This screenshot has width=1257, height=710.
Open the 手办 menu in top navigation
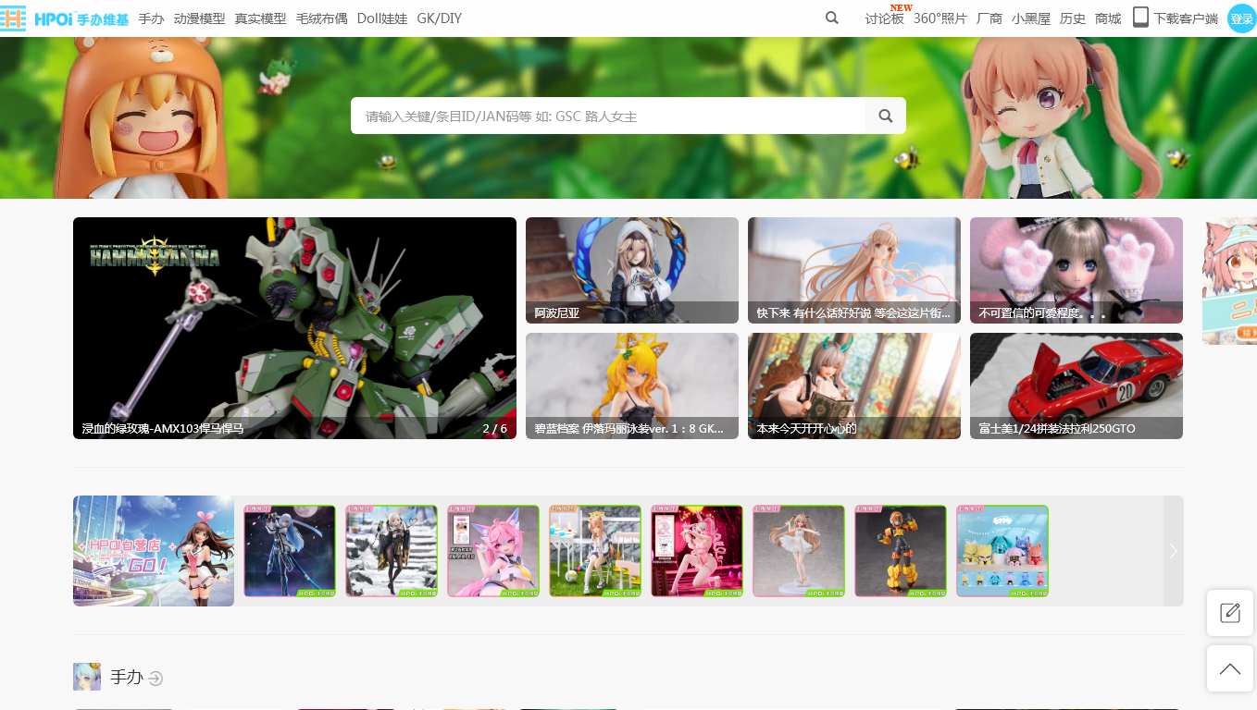tap(151, 18)
